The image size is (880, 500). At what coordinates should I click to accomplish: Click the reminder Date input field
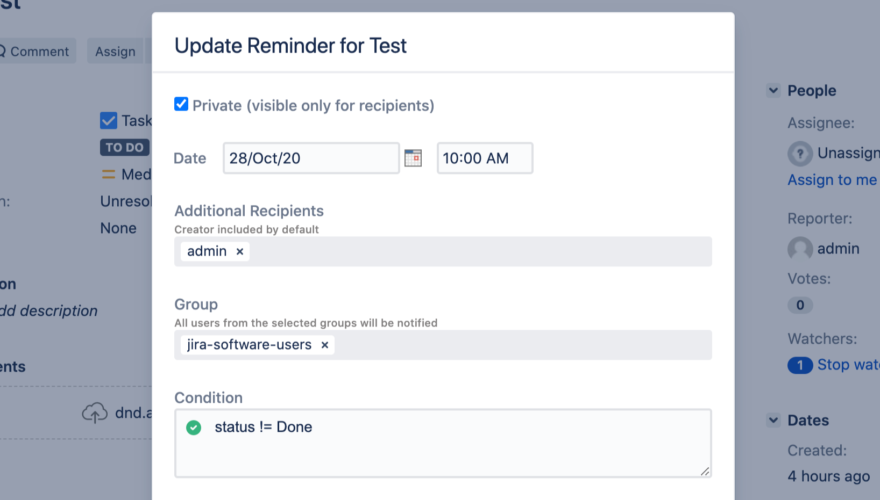[311, 158]
